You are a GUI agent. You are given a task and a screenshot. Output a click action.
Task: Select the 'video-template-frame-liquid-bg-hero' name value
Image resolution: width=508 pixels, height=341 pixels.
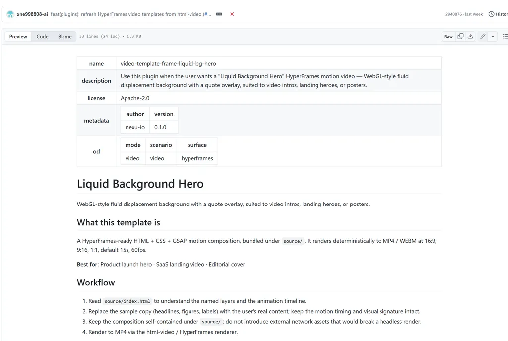(168, 63)
